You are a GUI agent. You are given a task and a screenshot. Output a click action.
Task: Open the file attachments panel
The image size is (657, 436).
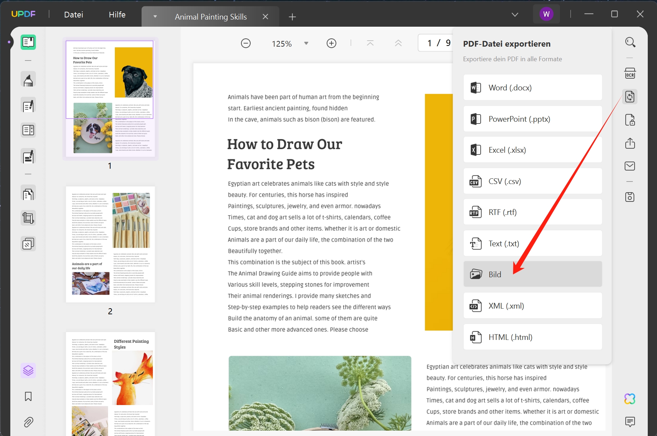pos(28,422)
